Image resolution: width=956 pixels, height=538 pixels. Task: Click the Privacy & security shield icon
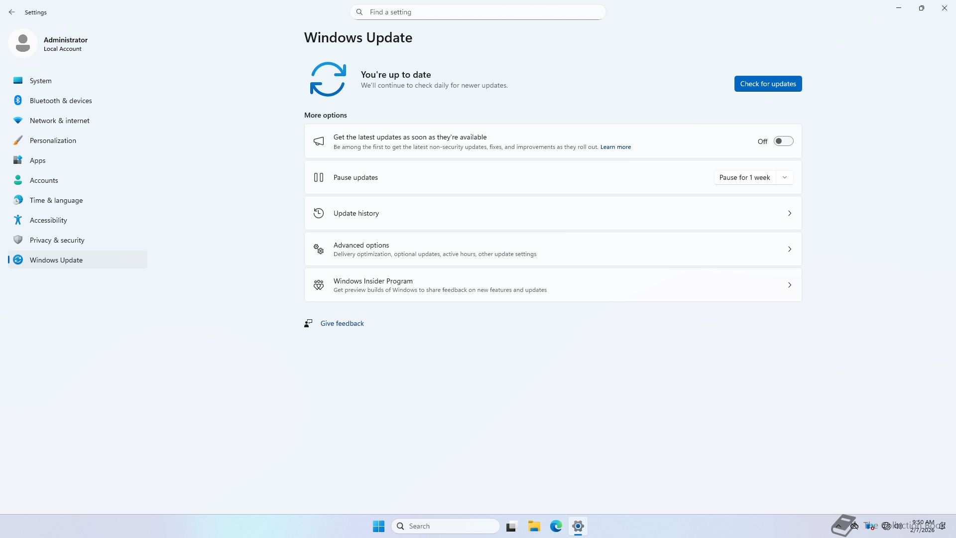tap(18, 240)
